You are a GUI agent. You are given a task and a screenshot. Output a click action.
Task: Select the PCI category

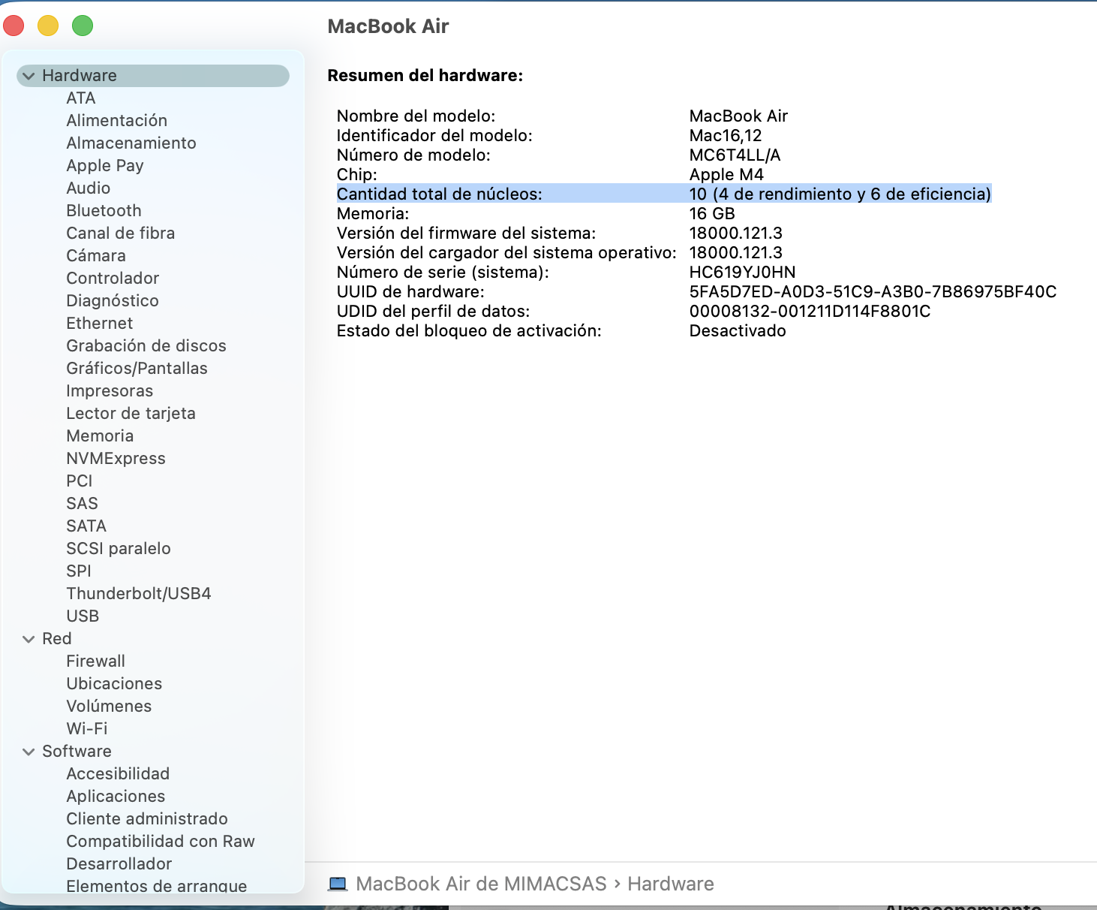click(80, 481)
